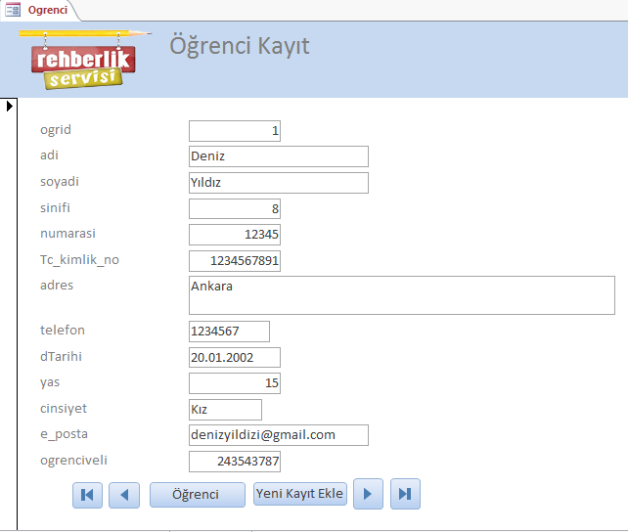Go to the first record button

[x=87, y=495]
